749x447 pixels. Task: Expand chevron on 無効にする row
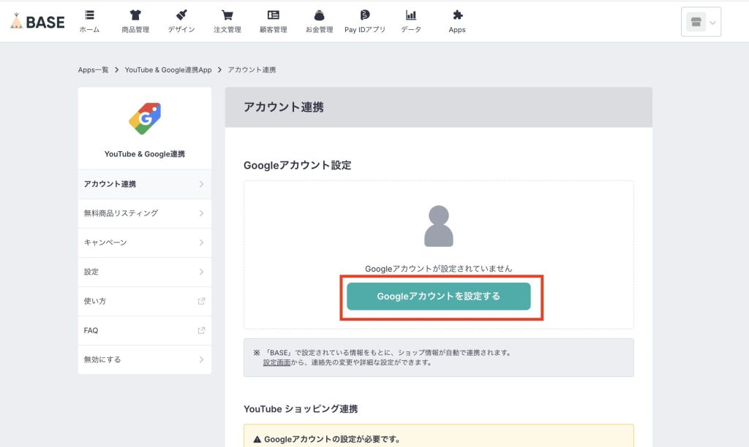[x=202, y=359]
